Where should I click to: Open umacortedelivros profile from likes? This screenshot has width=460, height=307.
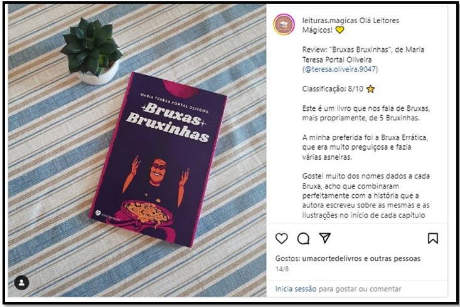332,258
